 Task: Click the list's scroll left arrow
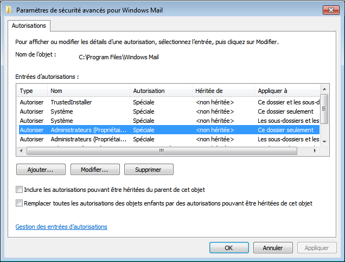pos(21,151)
